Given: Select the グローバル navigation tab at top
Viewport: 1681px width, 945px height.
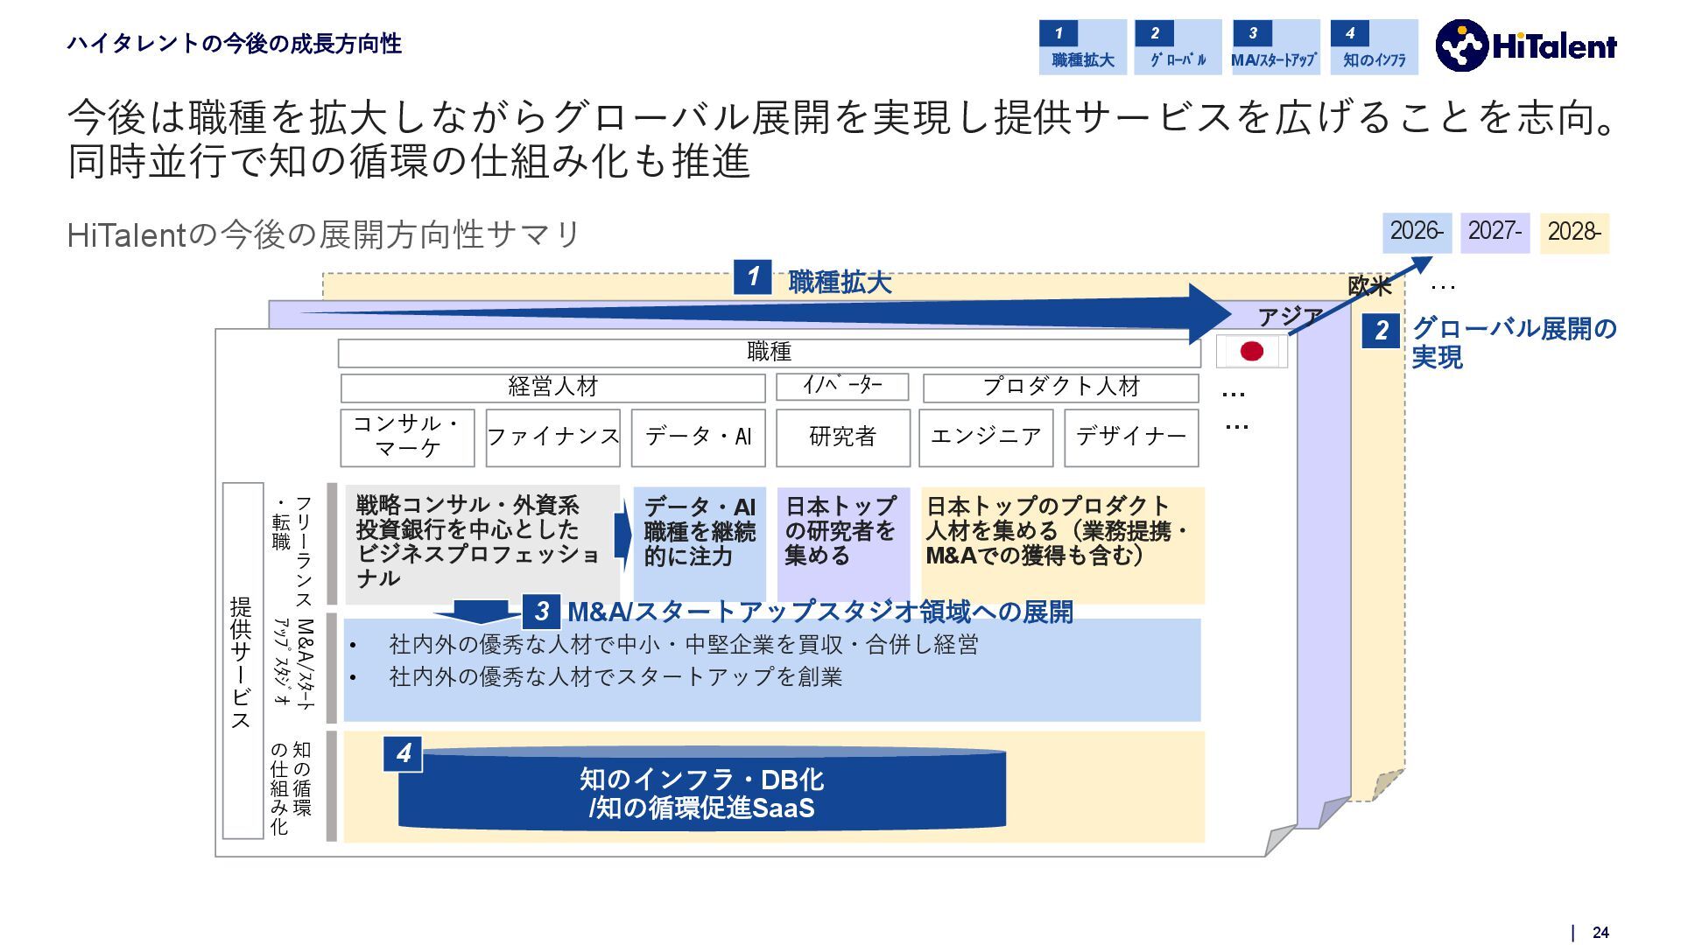Looking at the screenshot, I should click(x=1178, y=47).
